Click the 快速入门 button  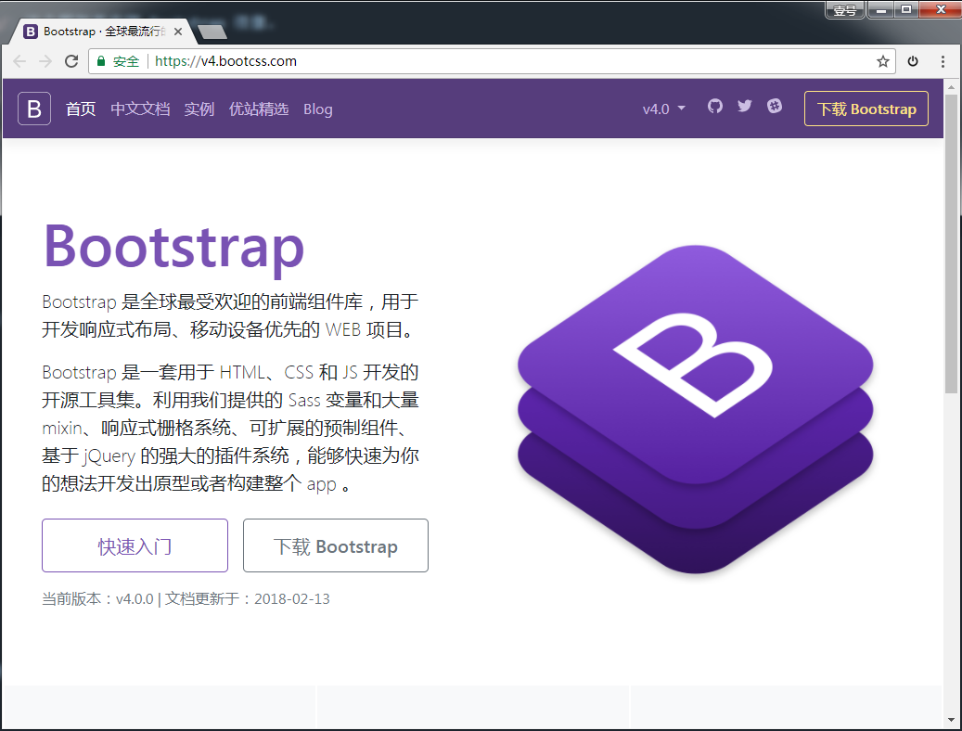tap(135, 545)
